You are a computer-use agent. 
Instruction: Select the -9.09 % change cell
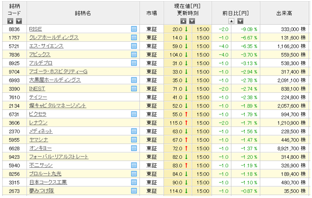246,29
